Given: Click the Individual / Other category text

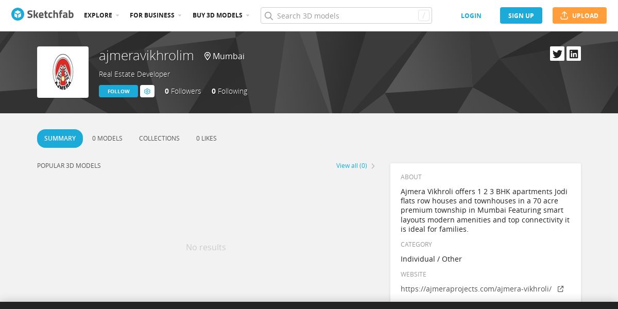Looking at the screenshot, I should (431, 259).
